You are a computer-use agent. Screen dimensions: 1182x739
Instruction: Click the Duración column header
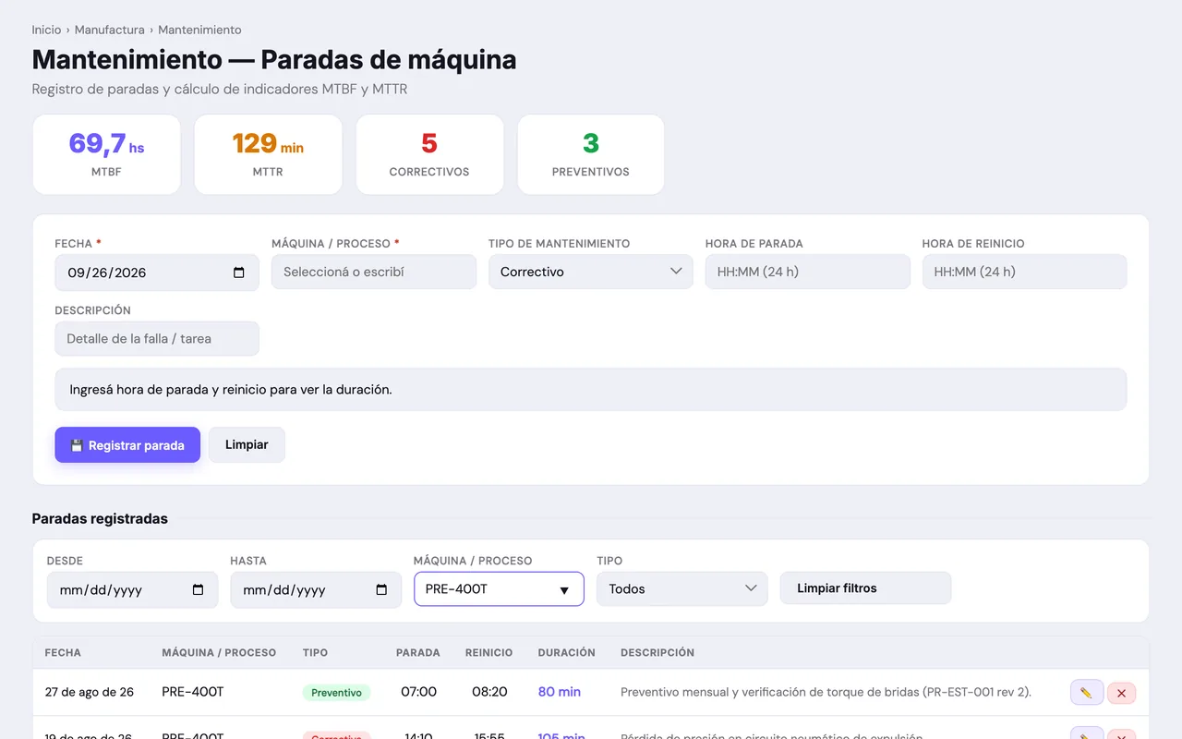(567, 652)
